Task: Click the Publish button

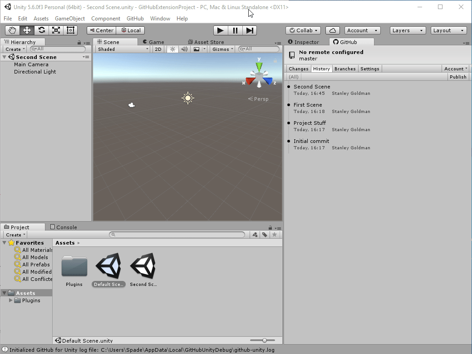Action: click(x=458, y=77)
